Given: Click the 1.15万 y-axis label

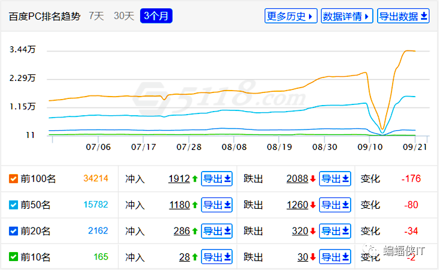Looking at the screenshot, I should [23, 106].
